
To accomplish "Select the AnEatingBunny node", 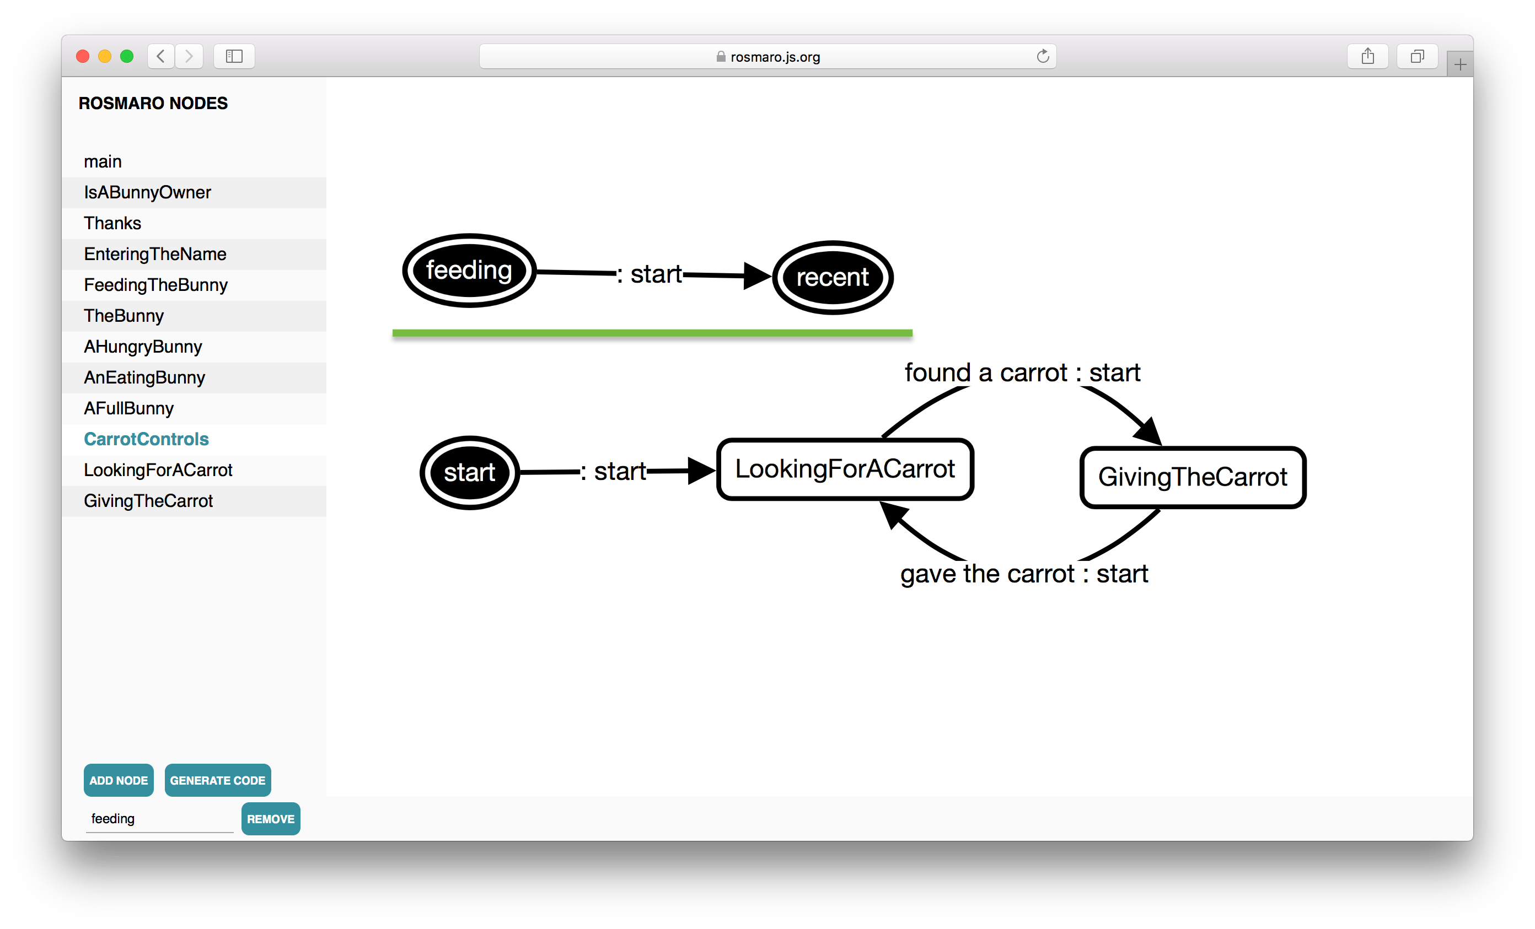I will point(194,377).
